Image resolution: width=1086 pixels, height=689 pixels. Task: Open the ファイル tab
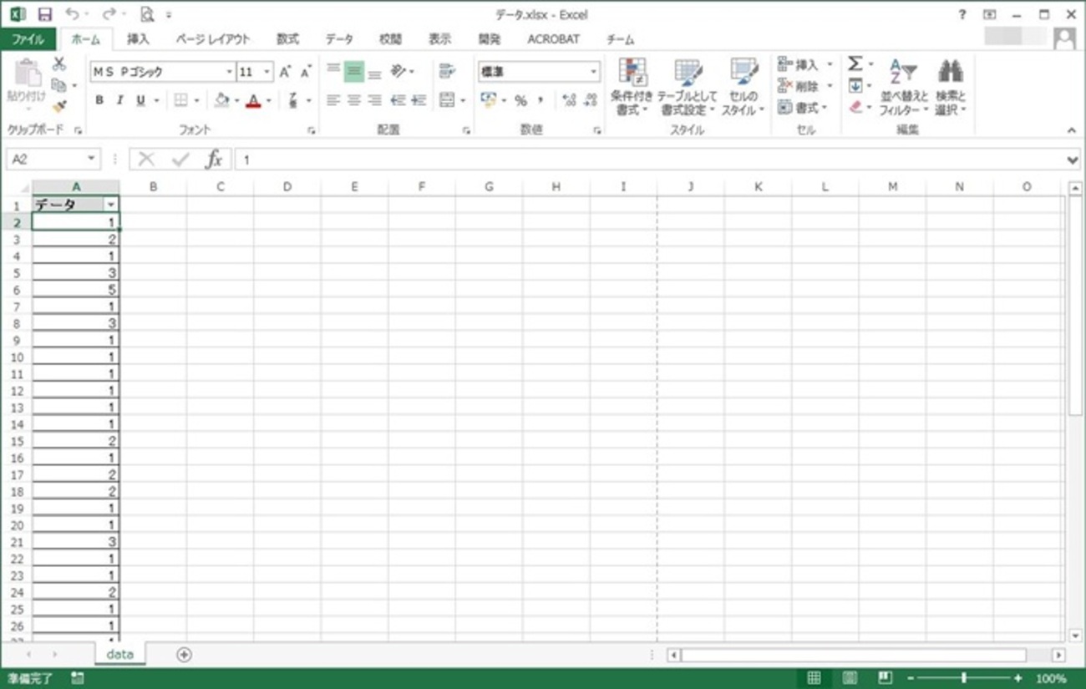tap(28, 39)
